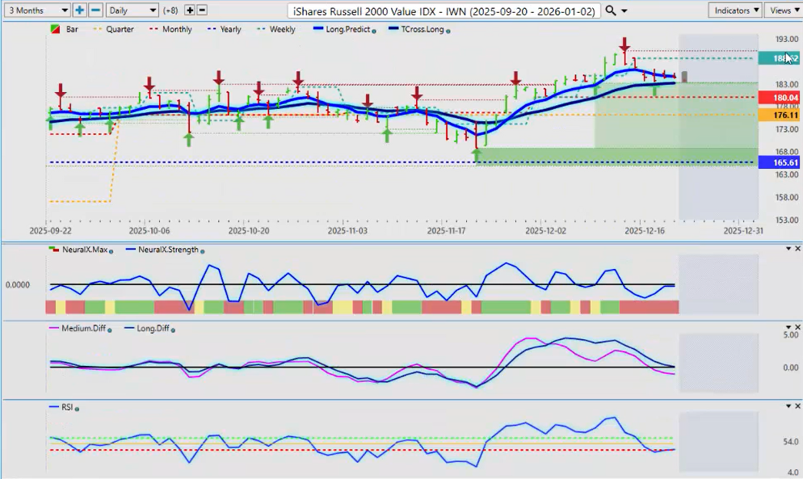The width and height of the screenshot is (803, 479).
Task: Click the black plus beside (+8)
Action: coord(190,11)
